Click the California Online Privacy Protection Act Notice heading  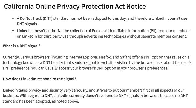[75, 7]
